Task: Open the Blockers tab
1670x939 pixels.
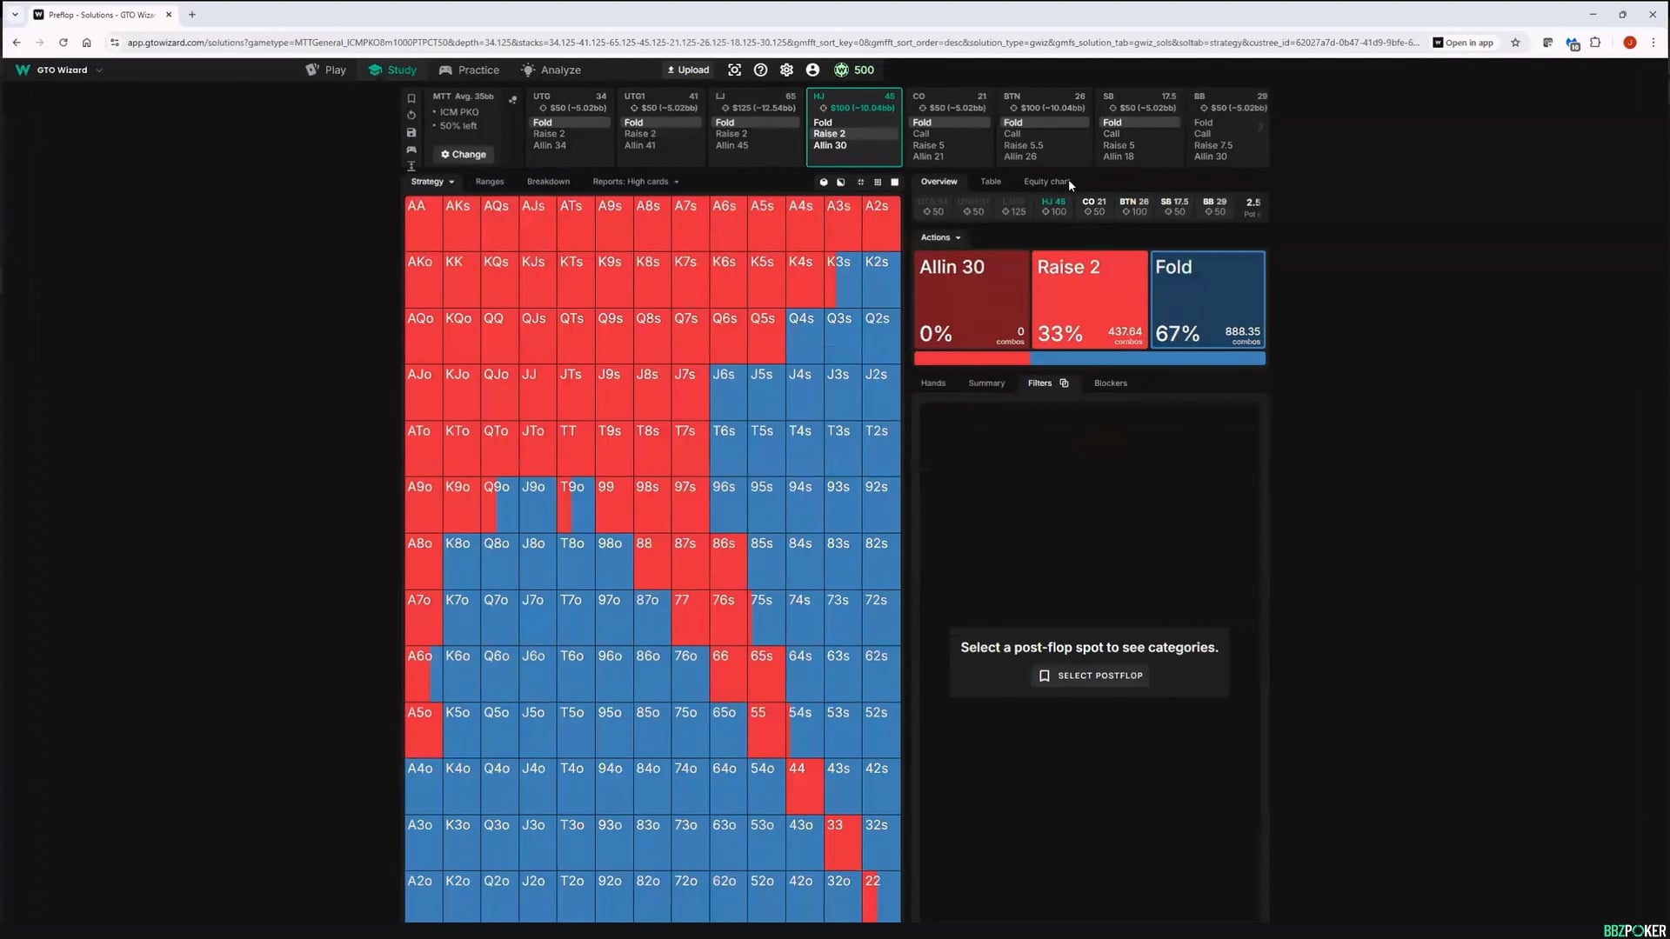Action: 1110,383
